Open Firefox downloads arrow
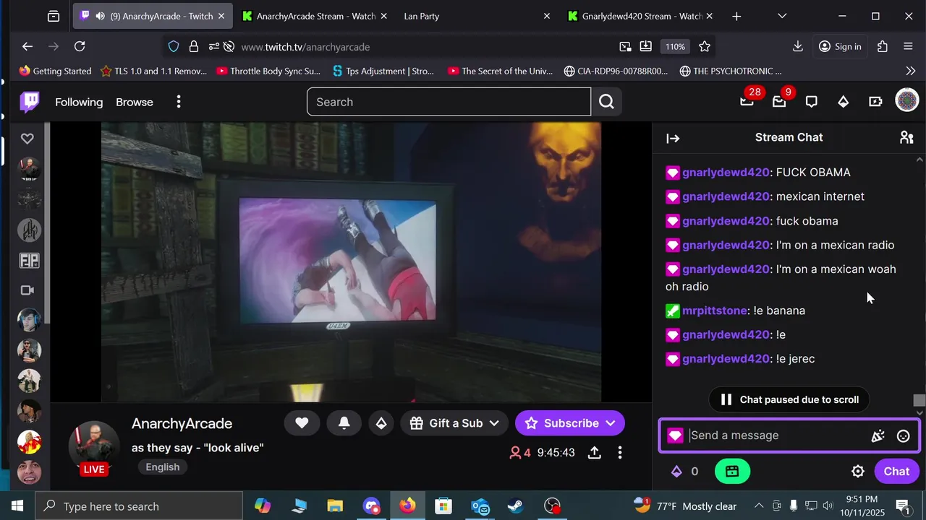Image resolution: width=926 pixels, height=520 pixels. [798, 46]
